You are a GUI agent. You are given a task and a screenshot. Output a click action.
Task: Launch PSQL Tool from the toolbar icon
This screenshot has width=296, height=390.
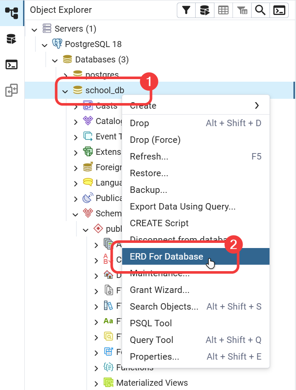[x=279, y=11]
